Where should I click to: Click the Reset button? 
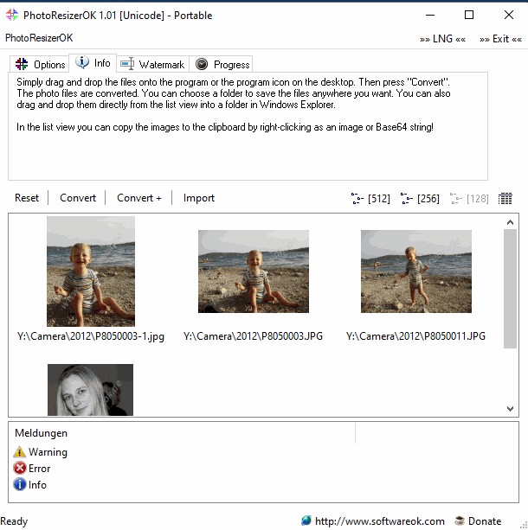(x=27, y=198)
